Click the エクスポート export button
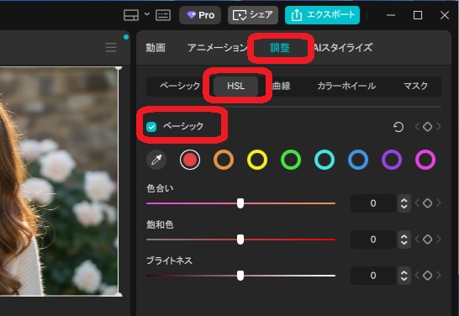459x316 pixels. [322, 15]
